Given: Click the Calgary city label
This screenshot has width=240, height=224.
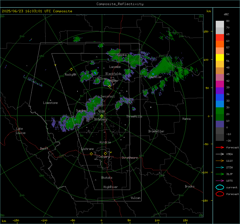Looking at the screenshot, I should click(104, 157).
